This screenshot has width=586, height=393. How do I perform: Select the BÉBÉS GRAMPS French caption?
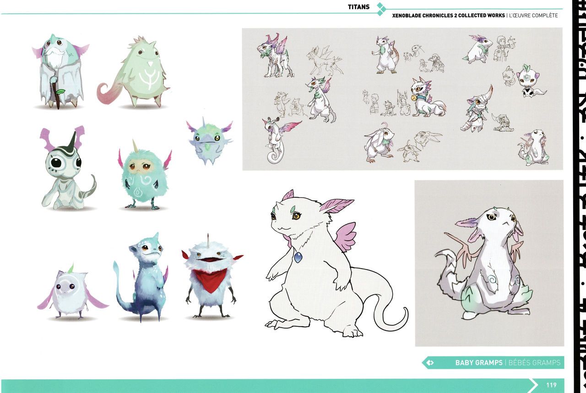534,363
